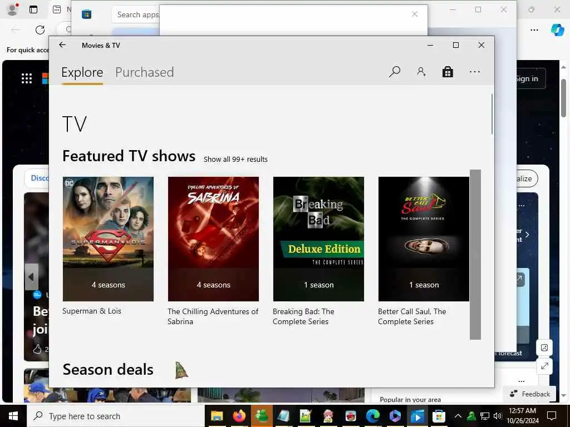Open Edge tab actions (workspaces) icon
Viewport: 570px width, 427px height.
pyautogui.click(x=33, y=9)
